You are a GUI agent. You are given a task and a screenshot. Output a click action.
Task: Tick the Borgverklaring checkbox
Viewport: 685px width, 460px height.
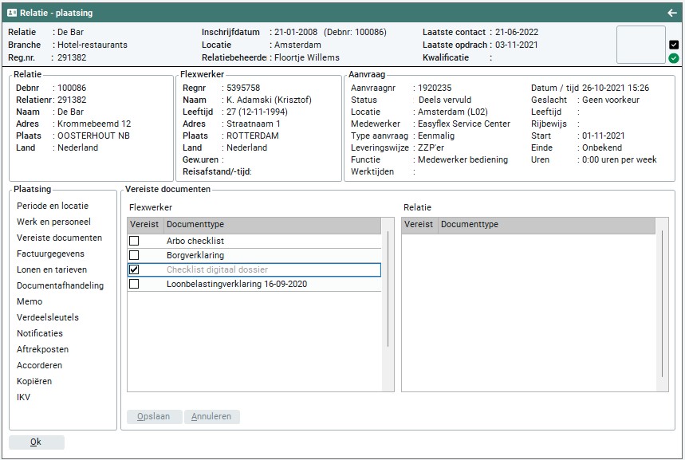pyautogui.click(x=134, y=255)
